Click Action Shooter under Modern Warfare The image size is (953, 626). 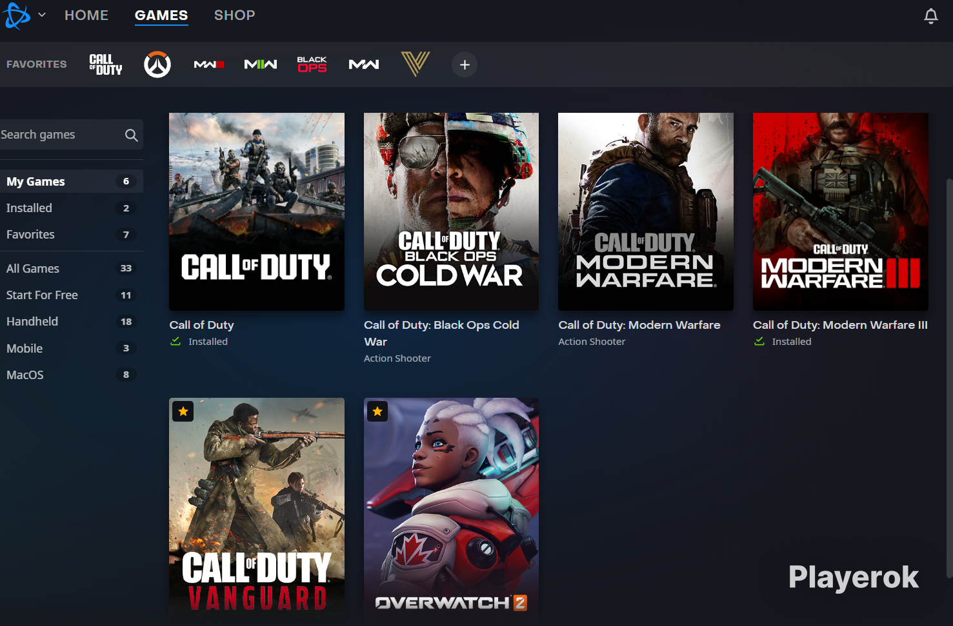pyautogui.click(x=592, y=342)
